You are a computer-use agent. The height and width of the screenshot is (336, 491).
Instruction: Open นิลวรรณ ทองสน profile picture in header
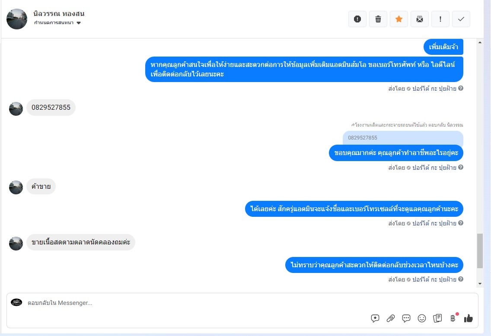17,19
